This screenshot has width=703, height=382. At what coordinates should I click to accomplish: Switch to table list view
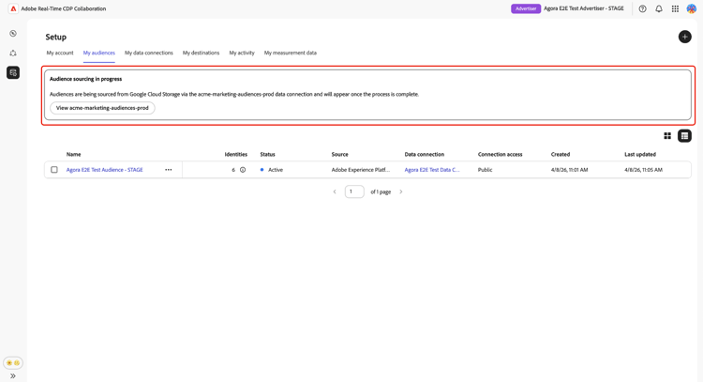(684, 135)
